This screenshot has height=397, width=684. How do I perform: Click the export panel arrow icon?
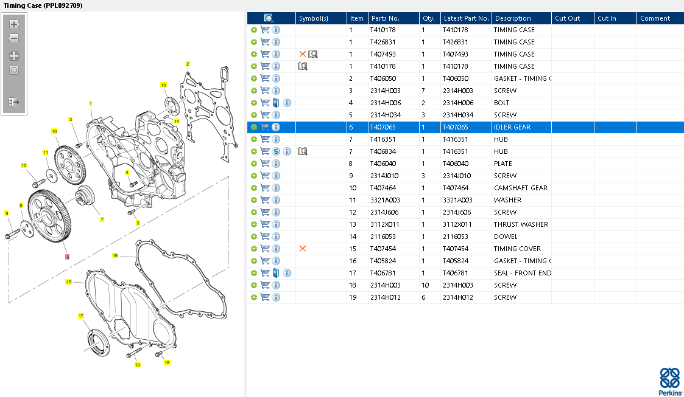[x=14, y=102]
